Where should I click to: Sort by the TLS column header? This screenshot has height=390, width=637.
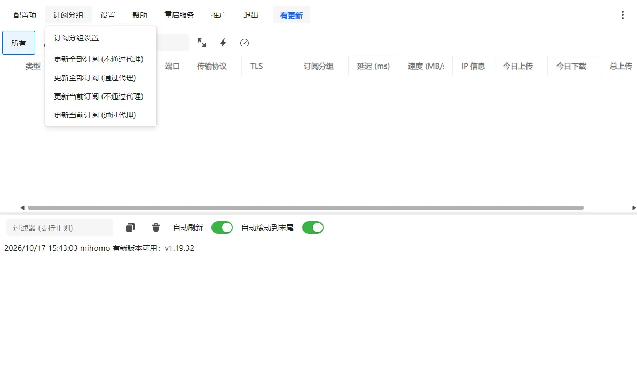point(268,66)
